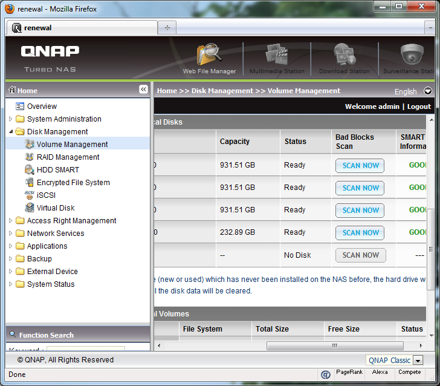The image size is (440, 386).
Task: Open the Multimedia Station icon
Action: pos(277,56)
